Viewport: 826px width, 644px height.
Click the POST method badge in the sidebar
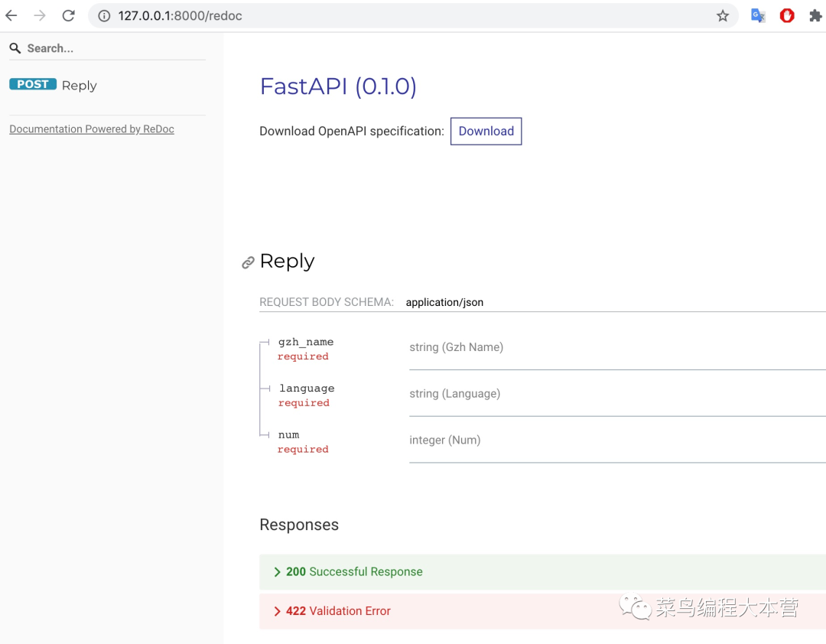point(33,84)
